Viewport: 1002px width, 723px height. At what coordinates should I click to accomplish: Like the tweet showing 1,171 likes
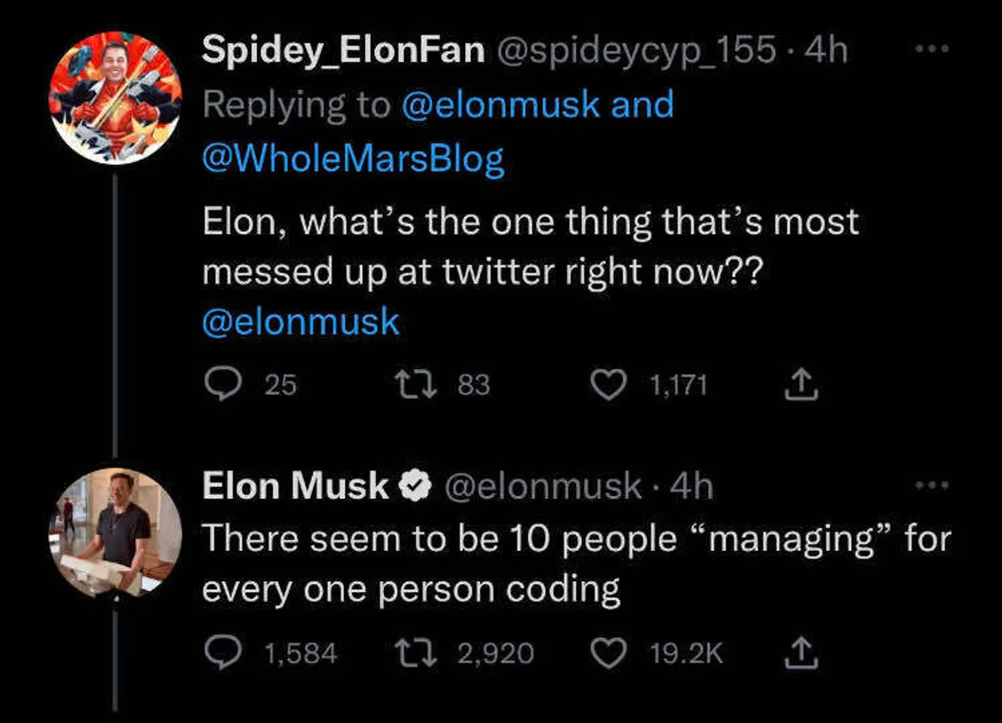tap(609, 384)
